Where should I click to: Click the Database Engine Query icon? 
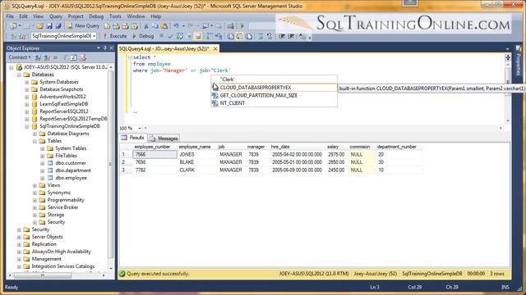click(x=108, y=25)
